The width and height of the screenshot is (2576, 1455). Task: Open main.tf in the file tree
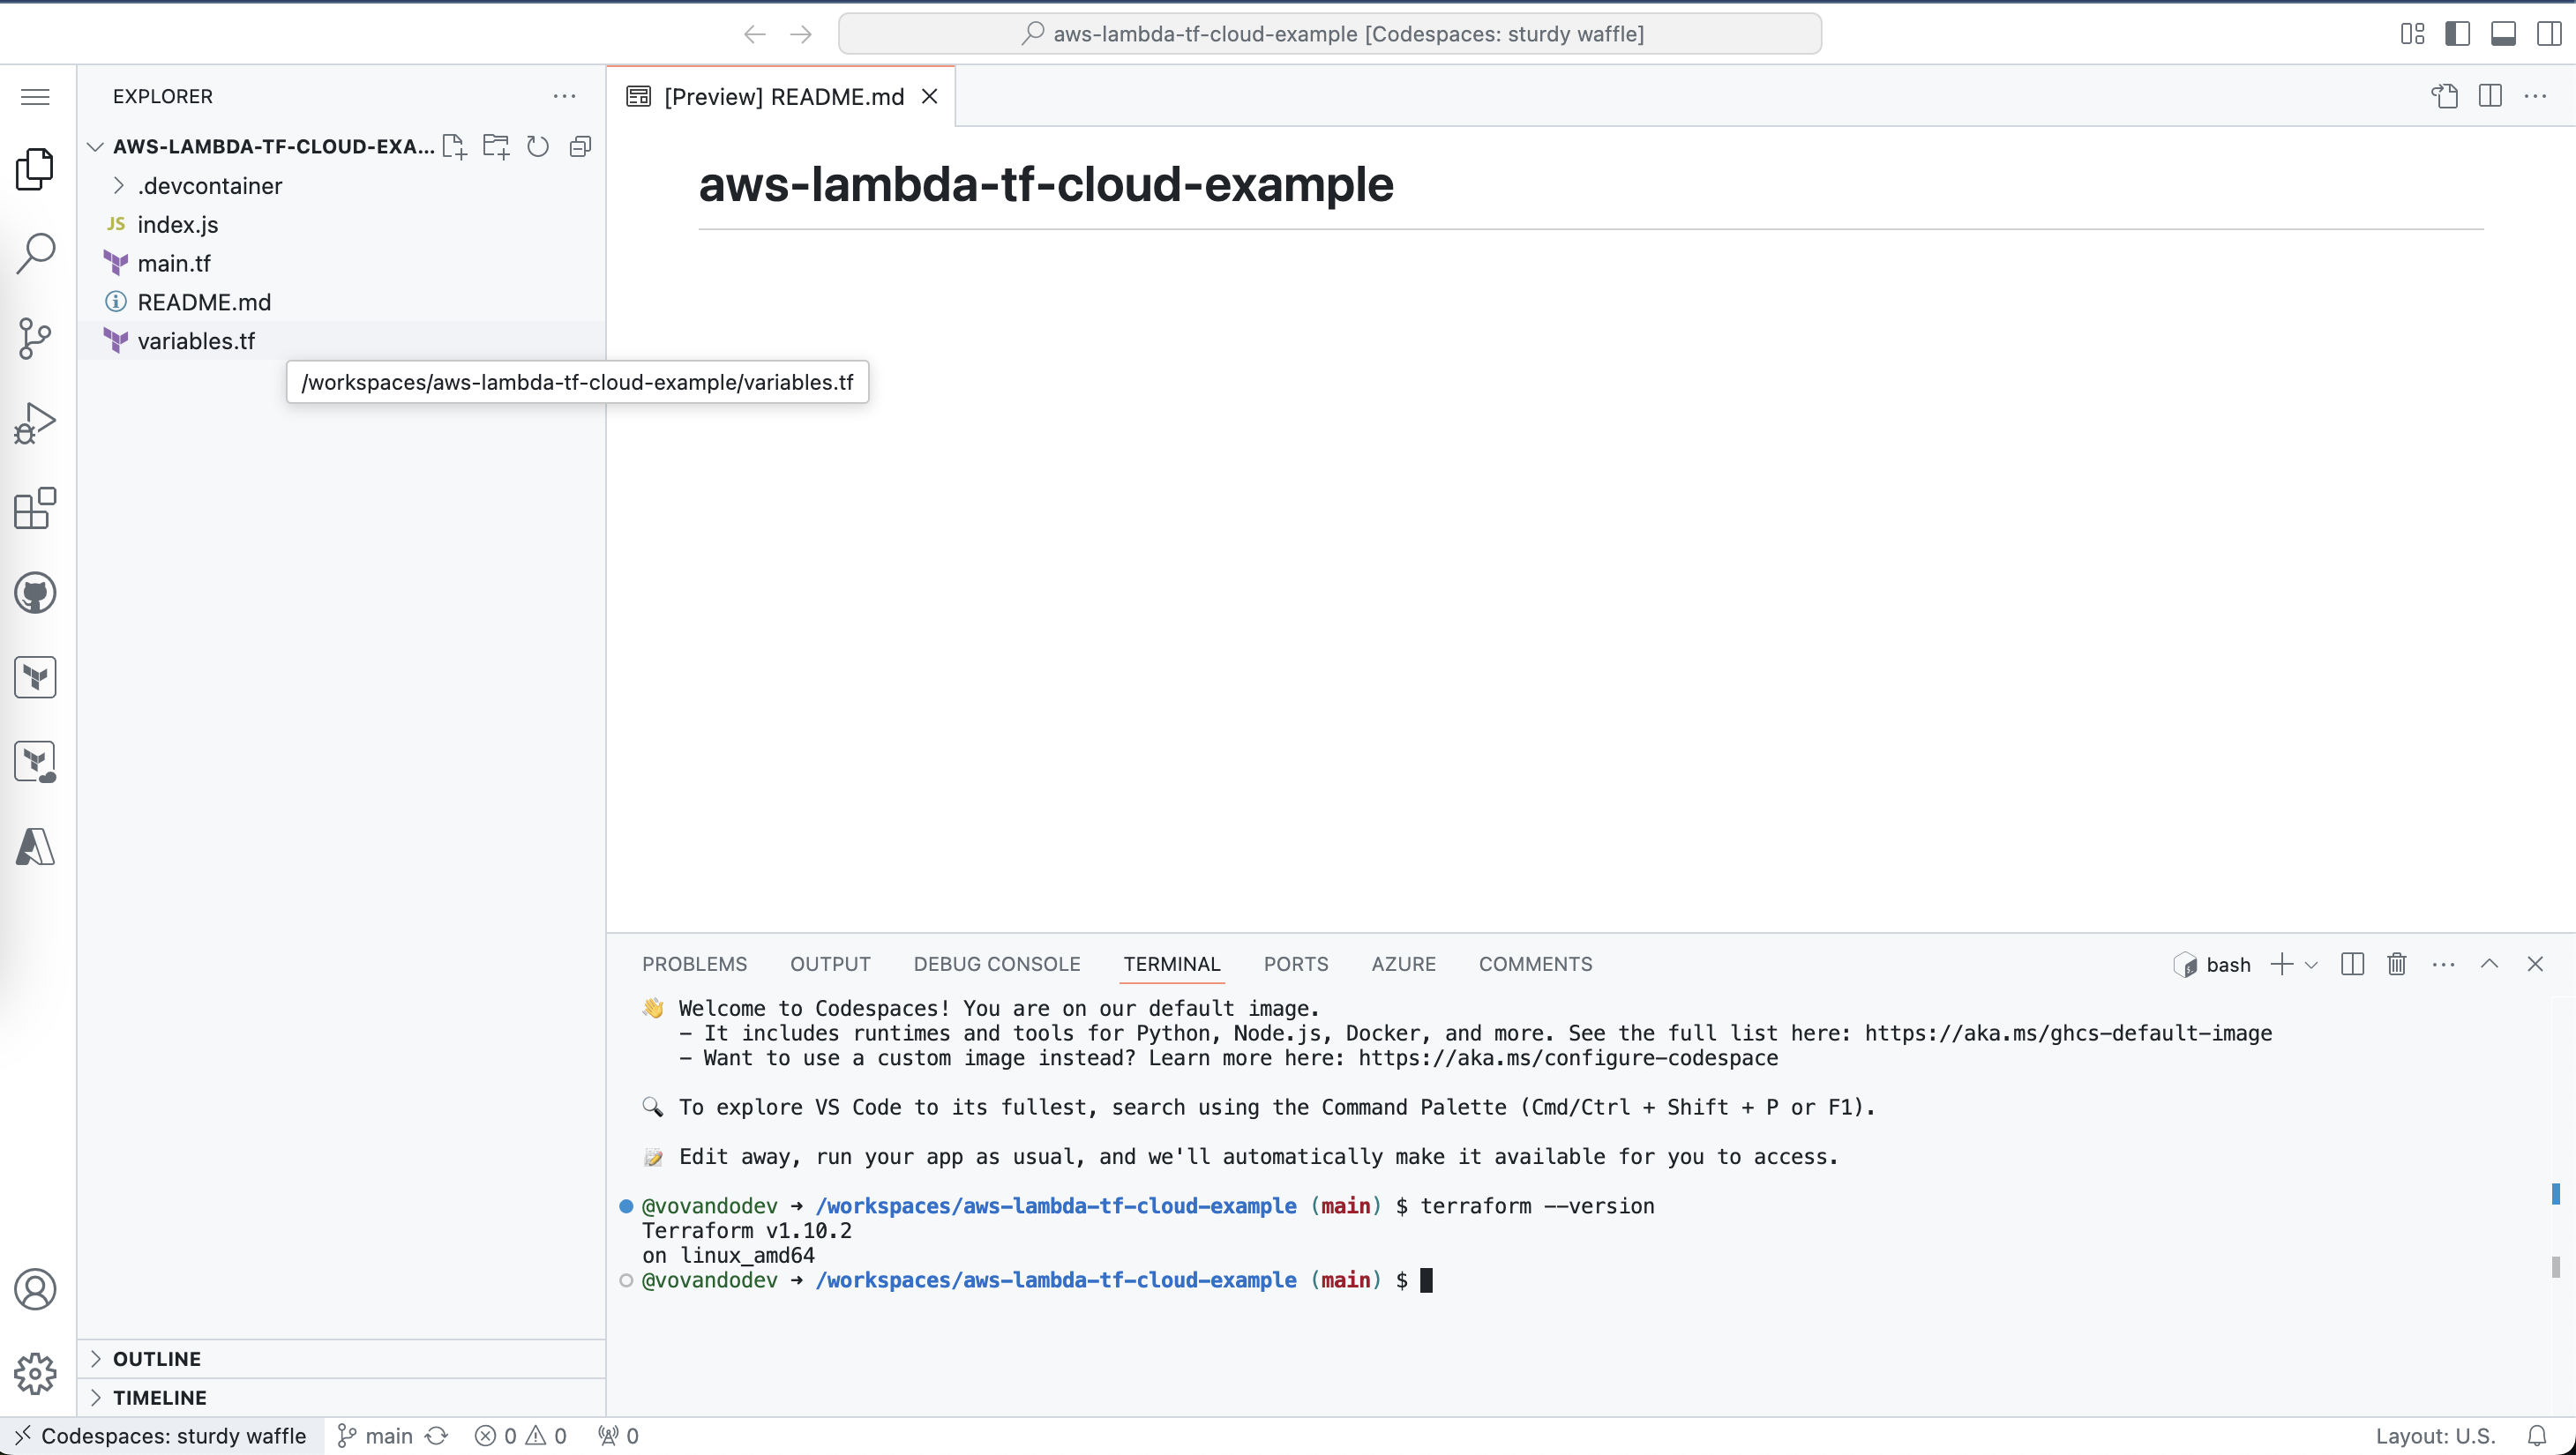(341, 264)
